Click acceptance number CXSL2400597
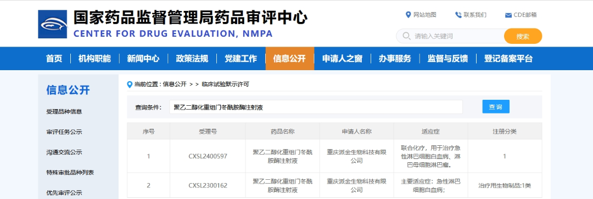Viewport: 593px width, 199px height. click(x=208, y=156)
